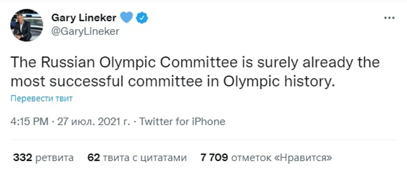Screen dimensions: 407x171
Task: Click the word 'Committee' in the tweet
Action: coord(198,63)
